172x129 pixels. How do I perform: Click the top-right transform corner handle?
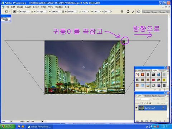160,40
